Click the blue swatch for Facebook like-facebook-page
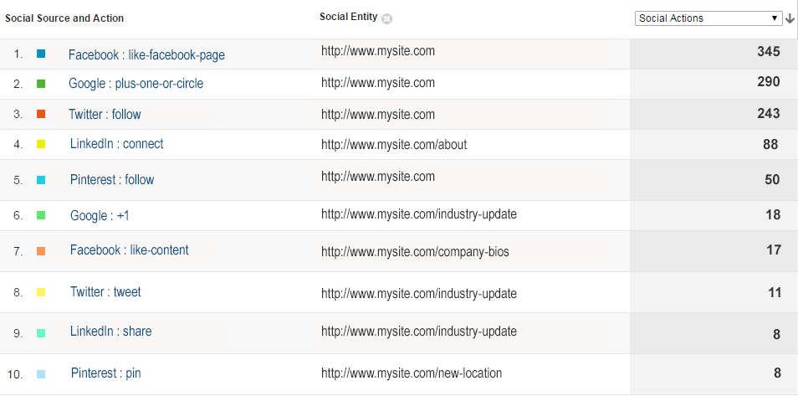Viewport: 798px width, 396px height. (x=41, y=54)
